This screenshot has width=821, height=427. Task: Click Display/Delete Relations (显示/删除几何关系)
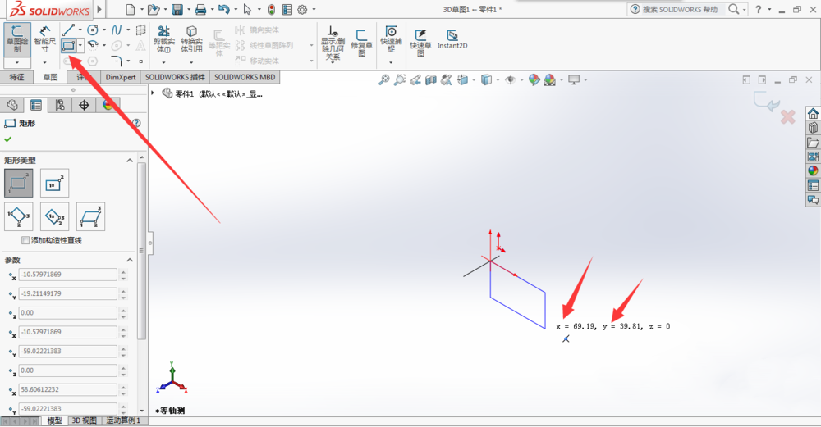click(x=333, y=43)
